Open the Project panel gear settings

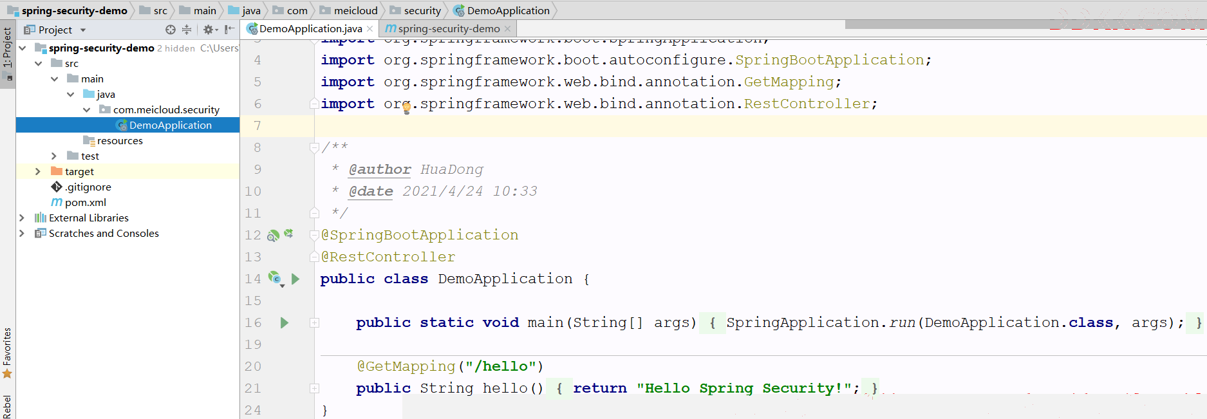(208, 30)
